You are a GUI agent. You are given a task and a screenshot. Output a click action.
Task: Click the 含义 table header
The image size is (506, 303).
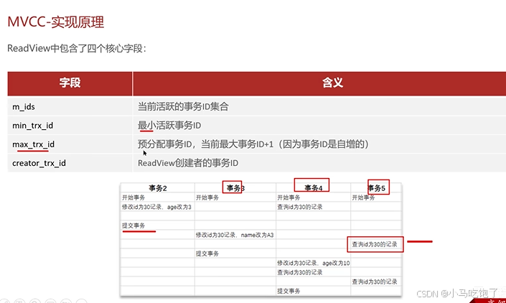(332, 83)
